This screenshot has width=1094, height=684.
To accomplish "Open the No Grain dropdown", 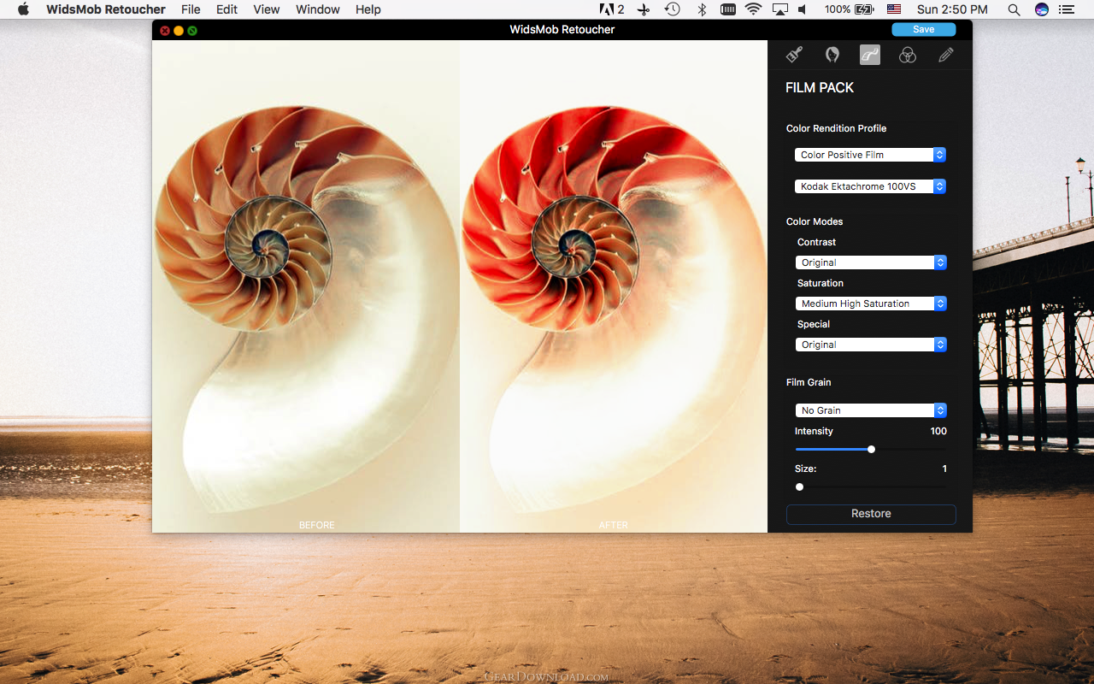I will 870,410.
